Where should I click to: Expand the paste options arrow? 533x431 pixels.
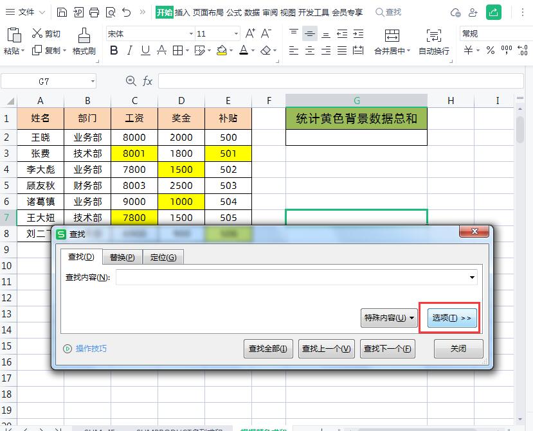(x=23, y=51)
